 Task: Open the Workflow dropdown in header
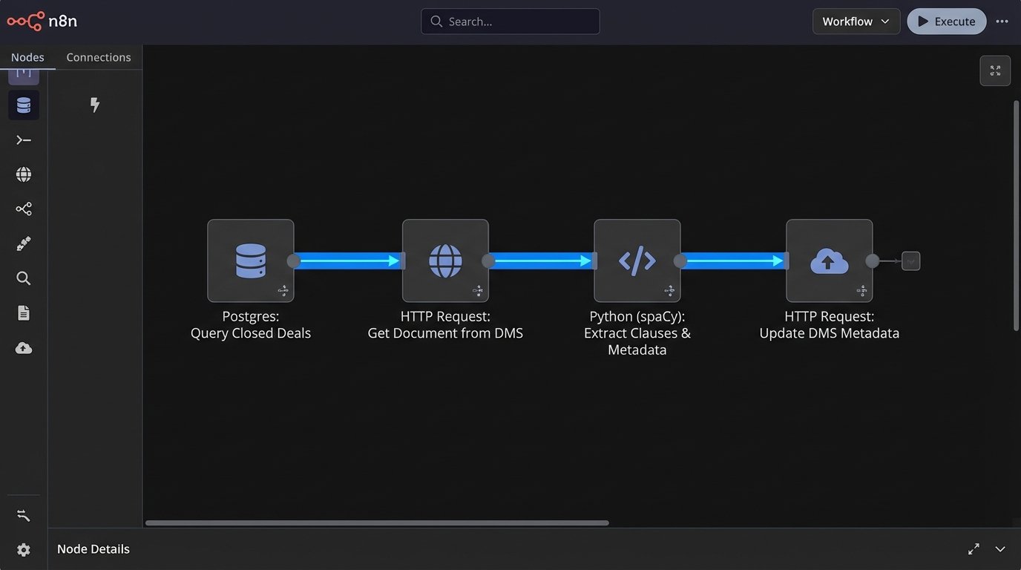(856, 22)
